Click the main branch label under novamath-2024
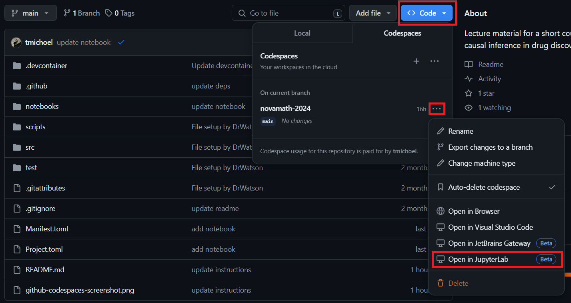Image resolution: width=571 pixels, height=303 pixels. (268, 121)
